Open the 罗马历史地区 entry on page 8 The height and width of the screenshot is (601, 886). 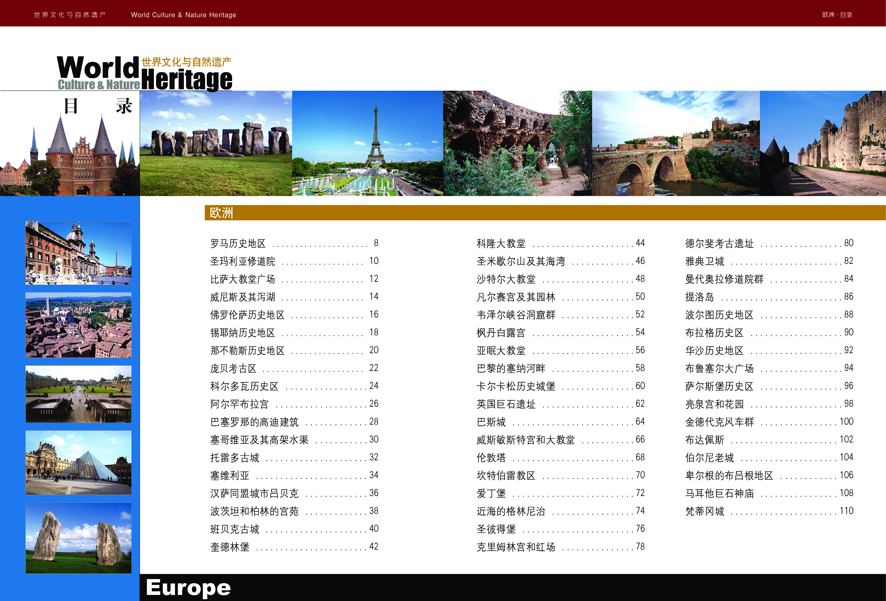pyautogui.click(x=237, y=243)
